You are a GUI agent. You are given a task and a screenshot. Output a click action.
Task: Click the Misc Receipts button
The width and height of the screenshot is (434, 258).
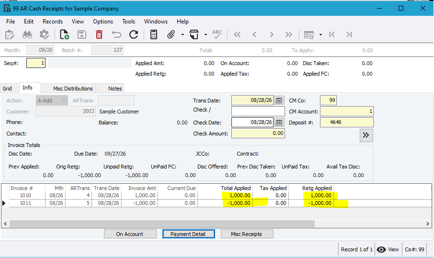(247, 234)
